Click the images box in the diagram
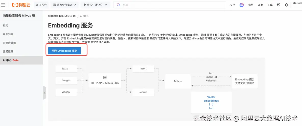This screenshot has width=302, height=126. pos(66,80)
